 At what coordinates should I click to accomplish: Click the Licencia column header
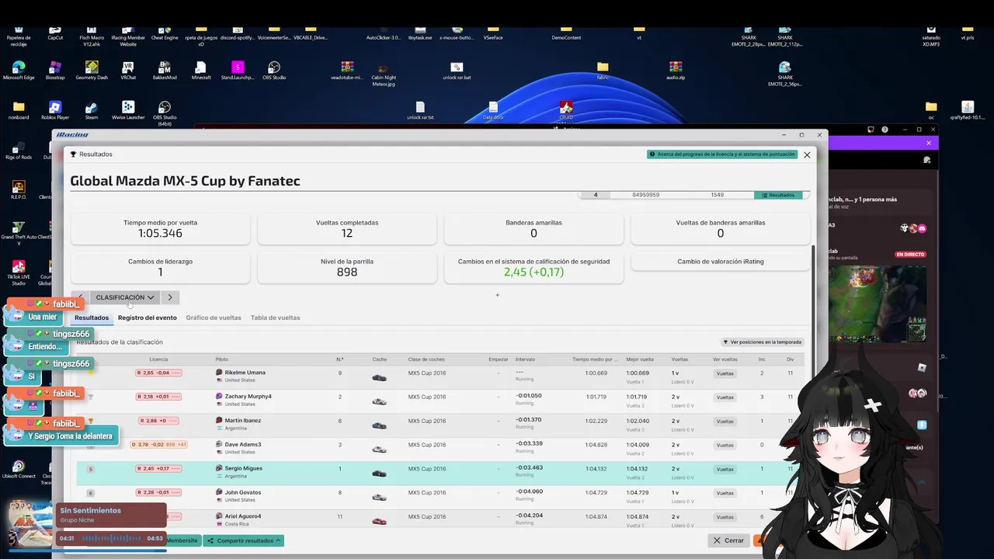[158, 359]
